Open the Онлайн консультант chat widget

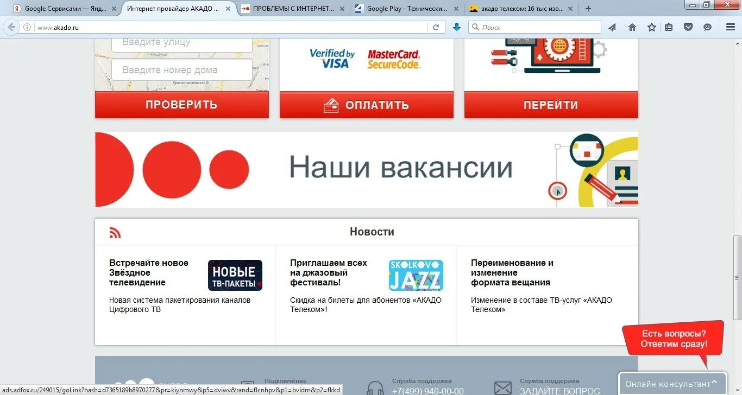pyautogui.click(x=672, y=384)
